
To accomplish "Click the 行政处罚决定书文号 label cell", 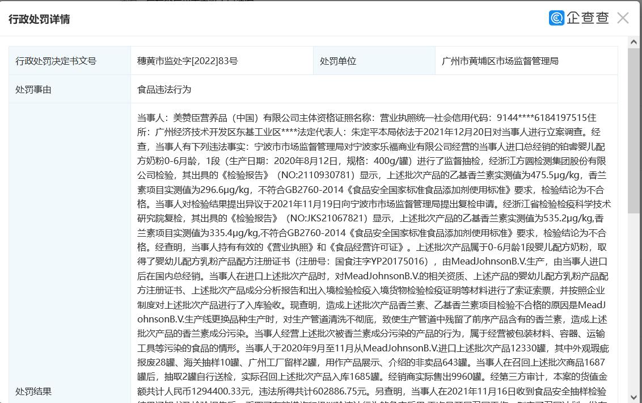I will pos(70,61).
